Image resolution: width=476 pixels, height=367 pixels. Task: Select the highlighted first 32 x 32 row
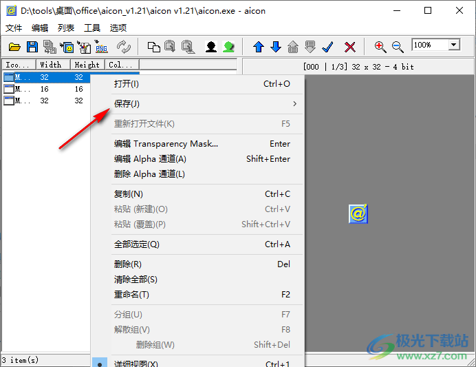47,78
